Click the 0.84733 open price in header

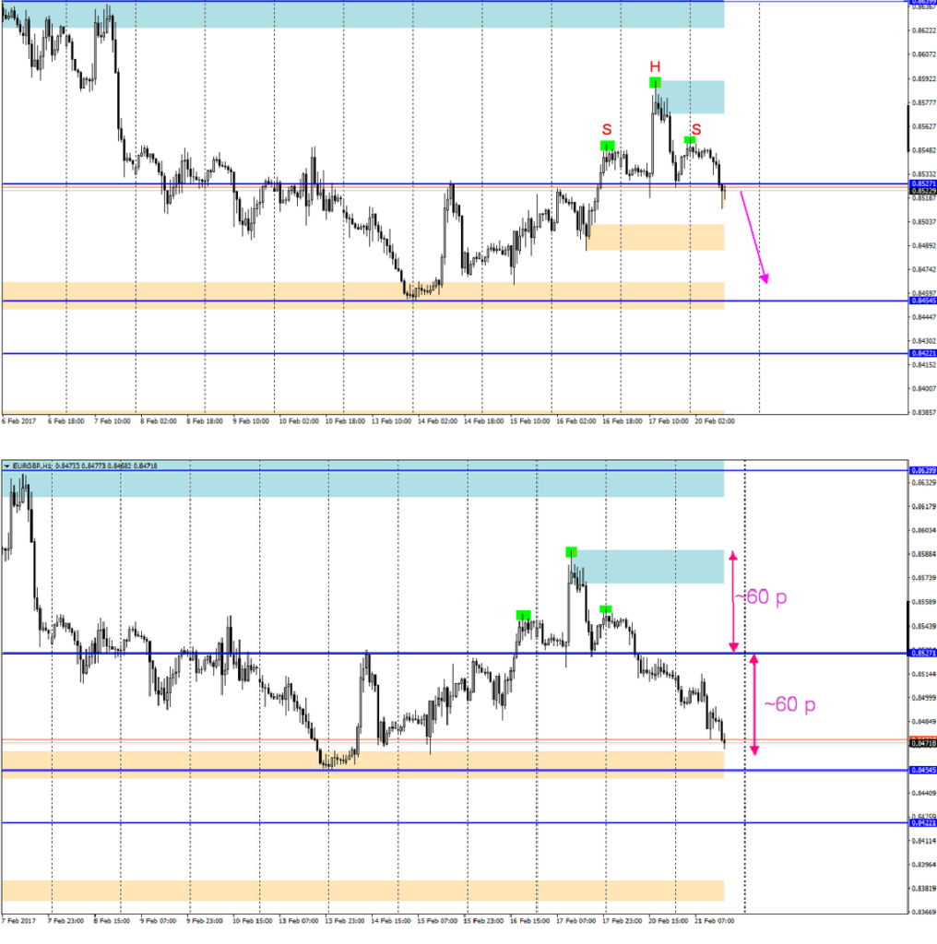tap(66, 466)
